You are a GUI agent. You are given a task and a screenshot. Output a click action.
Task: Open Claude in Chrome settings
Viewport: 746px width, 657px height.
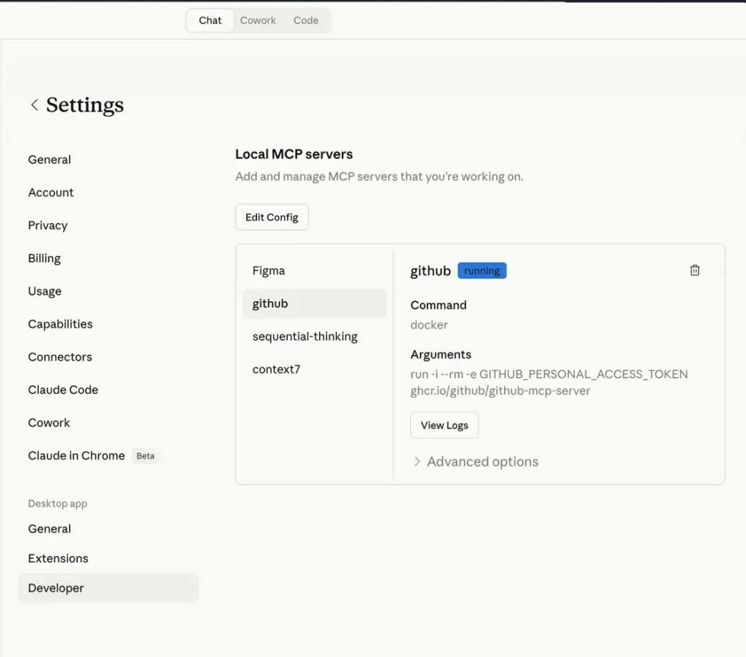pyautogui.click(x=77, y=456)
